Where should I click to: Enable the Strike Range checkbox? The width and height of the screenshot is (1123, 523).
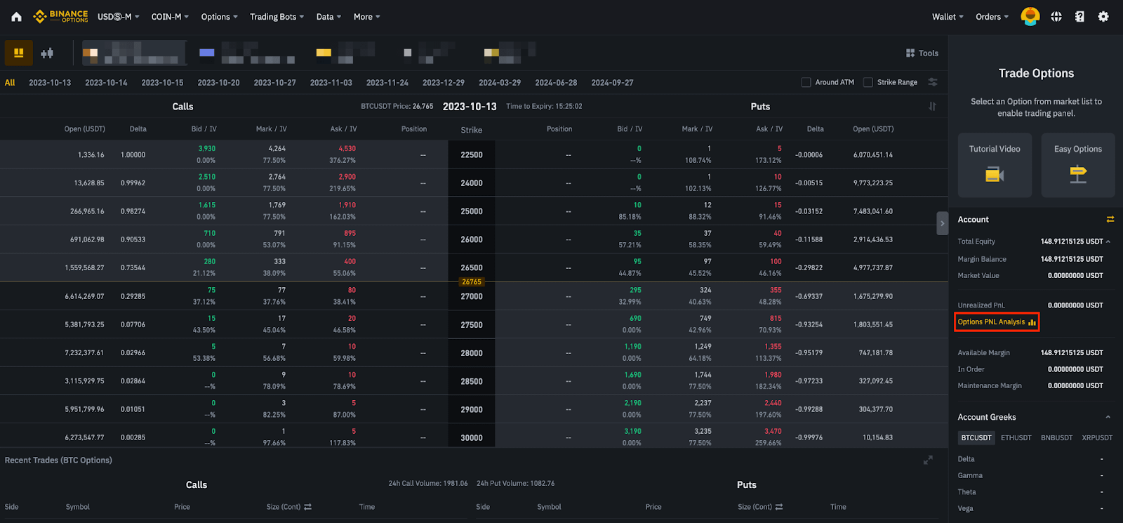click(868, 82)
